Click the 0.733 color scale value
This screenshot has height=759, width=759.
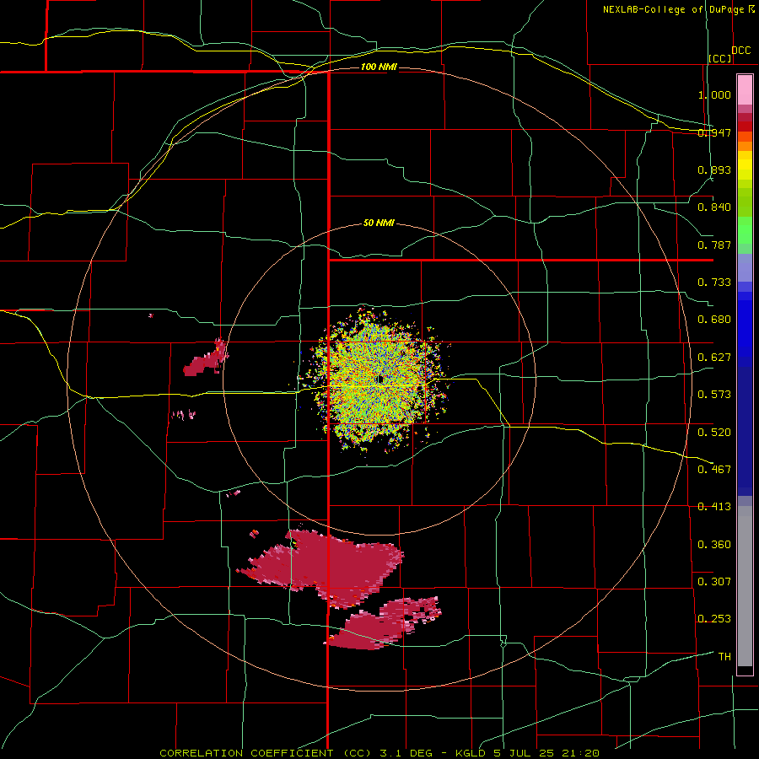click(x=714, y=283)
